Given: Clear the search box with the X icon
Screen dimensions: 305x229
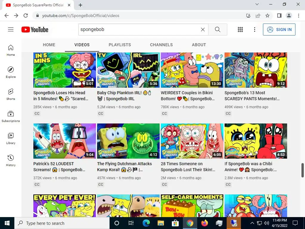Looking at the screenshot, I should click(203, 30).
